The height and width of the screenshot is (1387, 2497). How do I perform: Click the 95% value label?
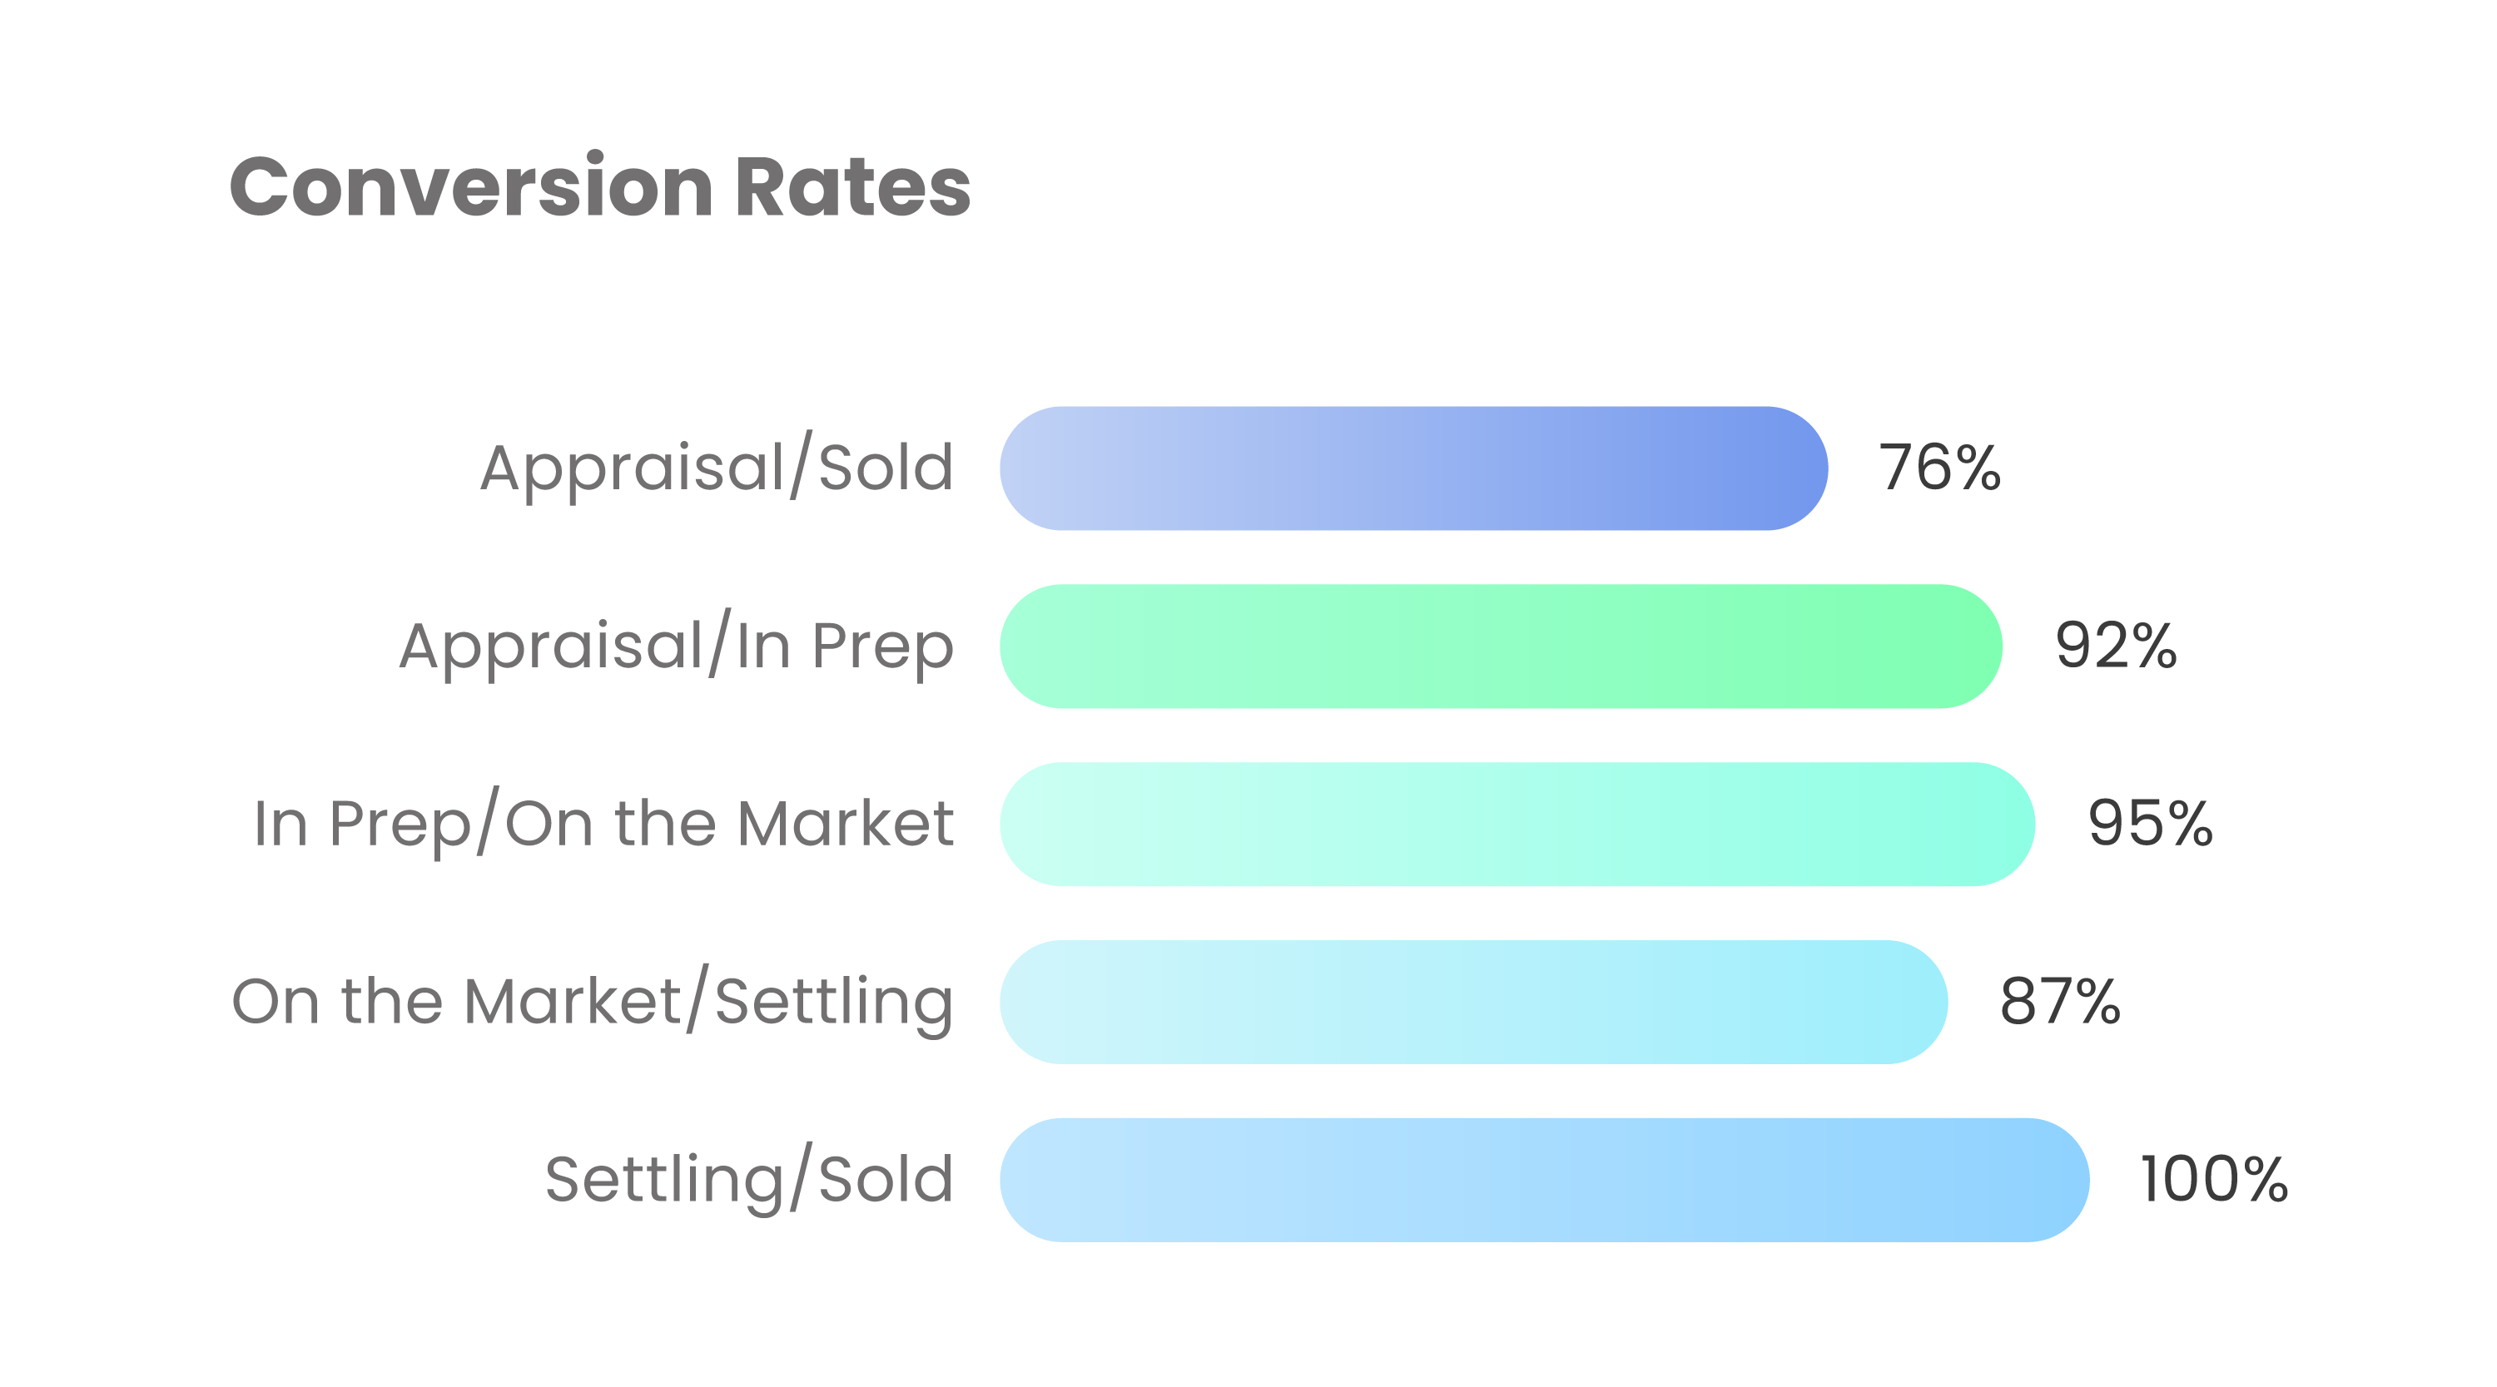tap(2150, 824)
